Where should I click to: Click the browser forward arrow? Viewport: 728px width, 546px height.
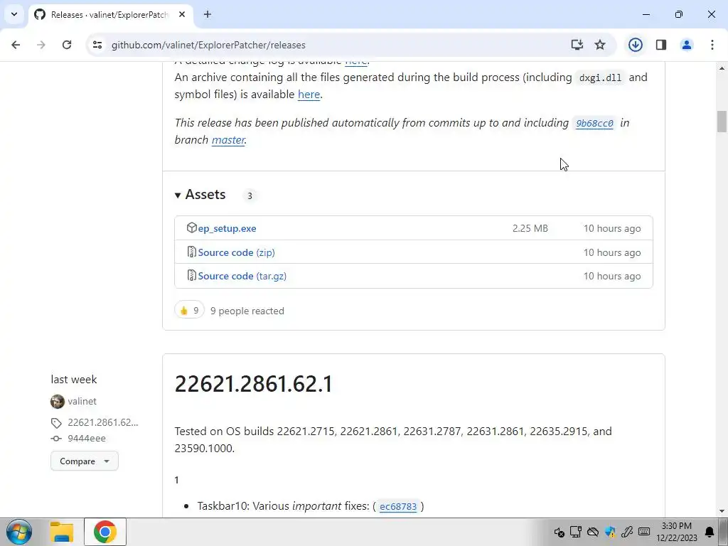click(41, 45)
